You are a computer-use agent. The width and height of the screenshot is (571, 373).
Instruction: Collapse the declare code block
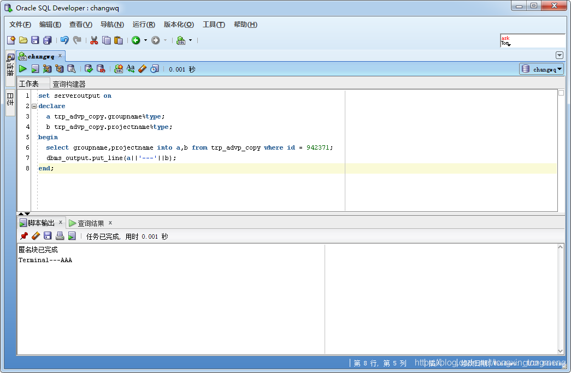click(34, 106)
